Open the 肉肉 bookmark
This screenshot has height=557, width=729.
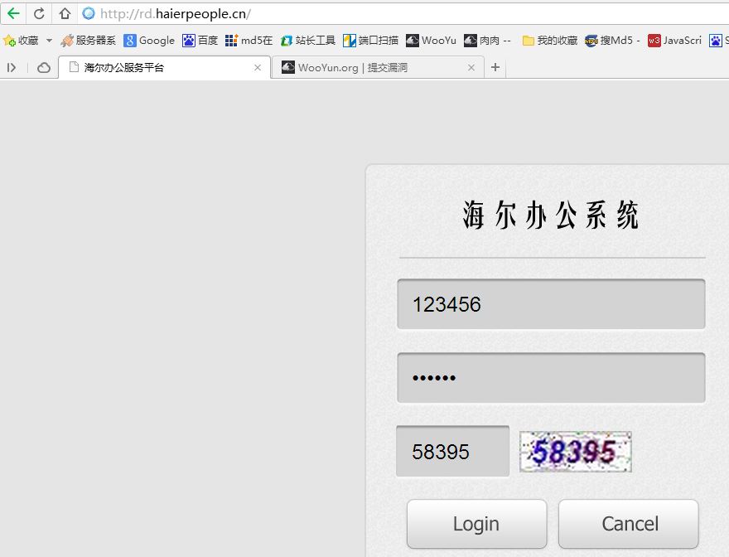click(488, 41)
